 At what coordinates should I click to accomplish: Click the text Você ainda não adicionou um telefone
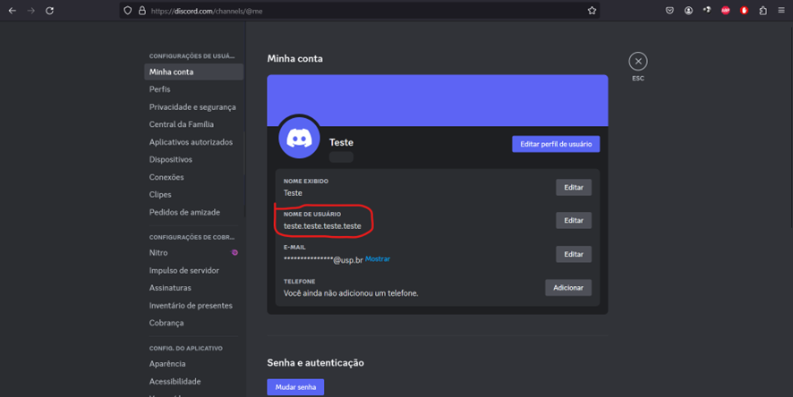[x=351, y=293]
